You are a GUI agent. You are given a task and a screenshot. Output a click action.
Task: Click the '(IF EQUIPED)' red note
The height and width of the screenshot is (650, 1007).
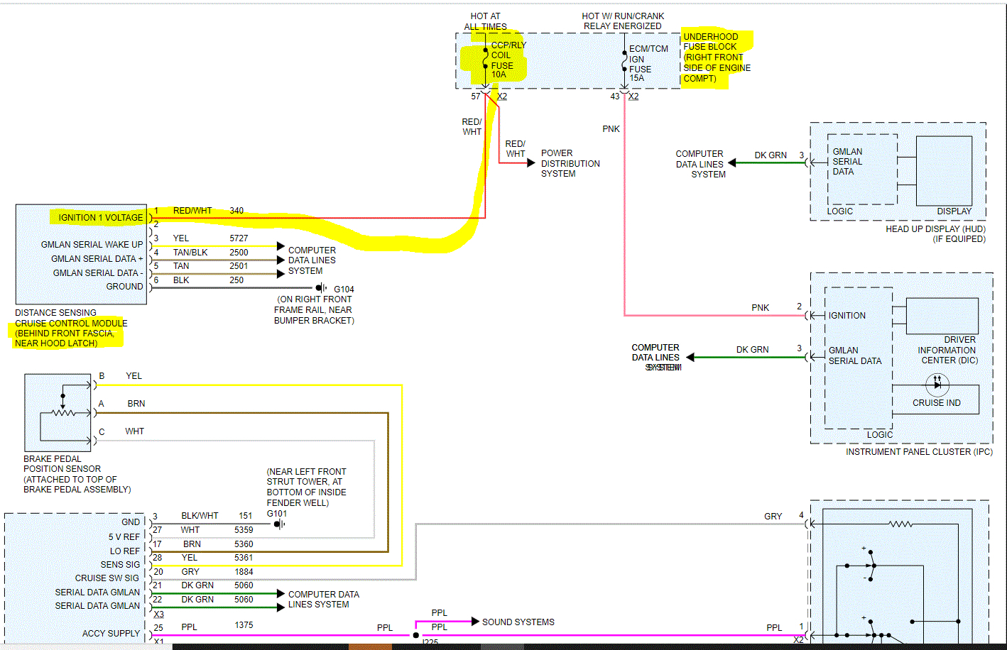coord(959,239)
